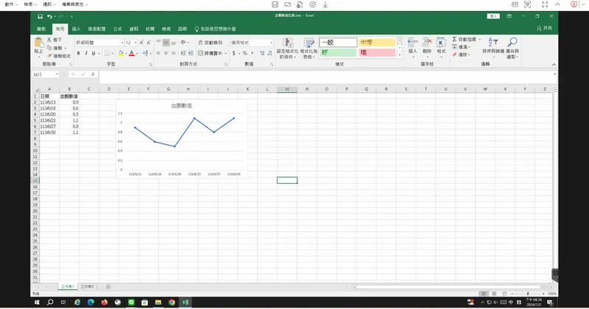
Task: Expand the cell styles gallery
Action: 400,55
